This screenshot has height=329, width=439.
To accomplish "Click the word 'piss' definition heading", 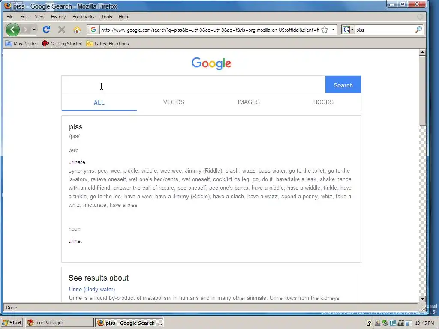I will click(x=76, y=127).
